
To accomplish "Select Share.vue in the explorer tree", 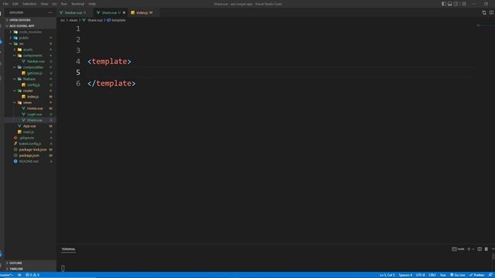I will pyautogui.click(x=30, y=120).
